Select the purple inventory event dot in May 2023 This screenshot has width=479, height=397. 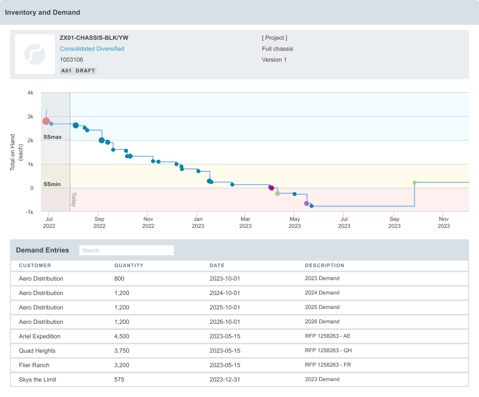point(307,203)
